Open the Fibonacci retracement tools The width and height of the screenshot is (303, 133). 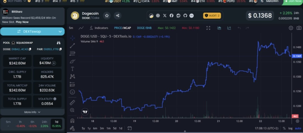pyautogui.click(x=72, y=54)
